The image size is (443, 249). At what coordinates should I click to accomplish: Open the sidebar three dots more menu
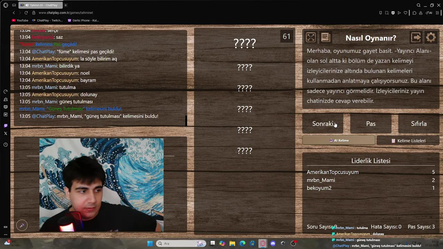(6, 234)
